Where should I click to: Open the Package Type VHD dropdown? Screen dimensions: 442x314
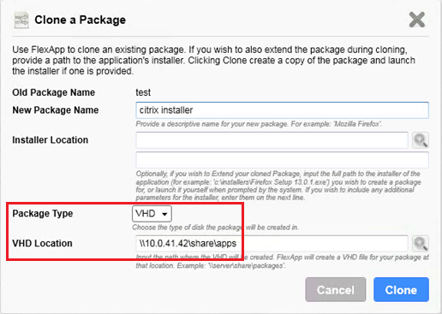click(152, 214)
